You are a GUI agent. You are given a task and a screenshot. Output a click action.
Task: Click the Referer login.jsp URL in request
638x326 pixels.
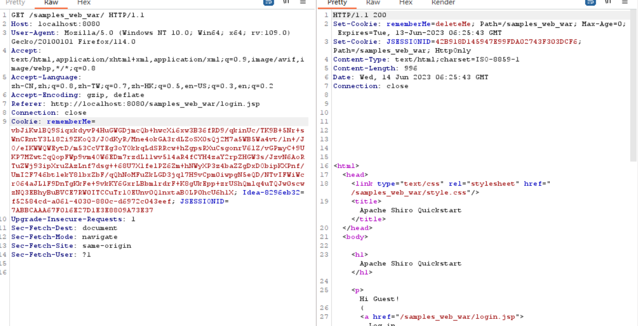click(x=155, y=104)
